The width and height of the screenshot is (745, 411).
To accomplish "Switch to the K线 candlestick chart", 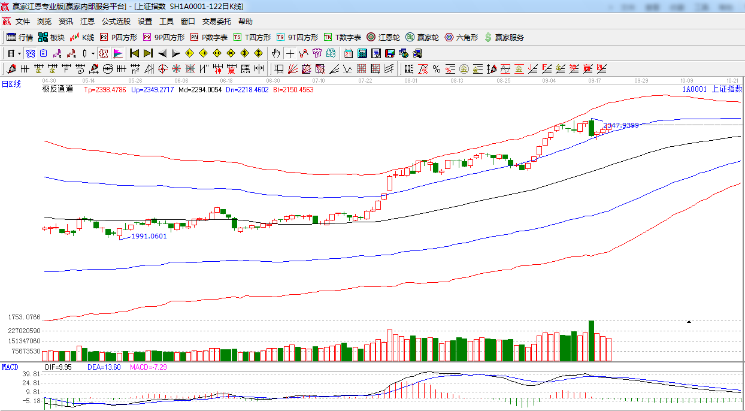I will (82, 37).
